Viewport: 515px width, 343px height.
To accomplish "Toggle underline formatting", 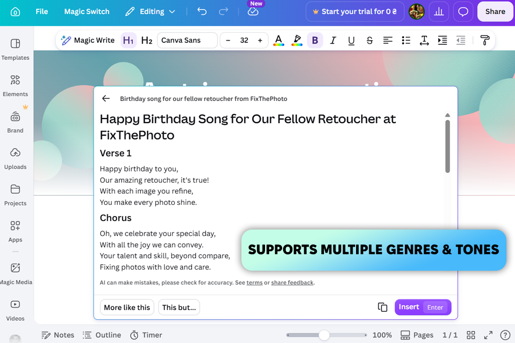I will tap(352, 40).
